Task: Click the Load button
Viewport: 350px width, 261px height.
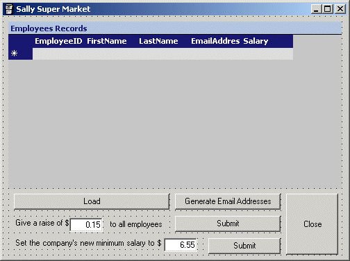Action: (x=92, y=201)
